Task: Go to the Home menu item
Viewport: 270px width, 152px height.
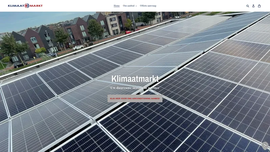Action: click(x=116, y=6)
